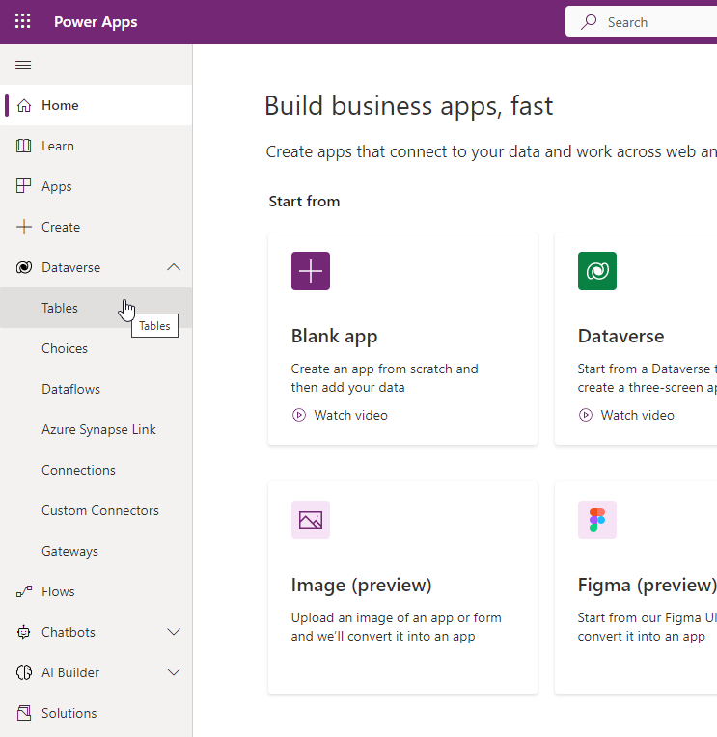Click the Figma logo icon
Image resolution: width=717 pixels, height=737 pixels.
pos(597,520)
